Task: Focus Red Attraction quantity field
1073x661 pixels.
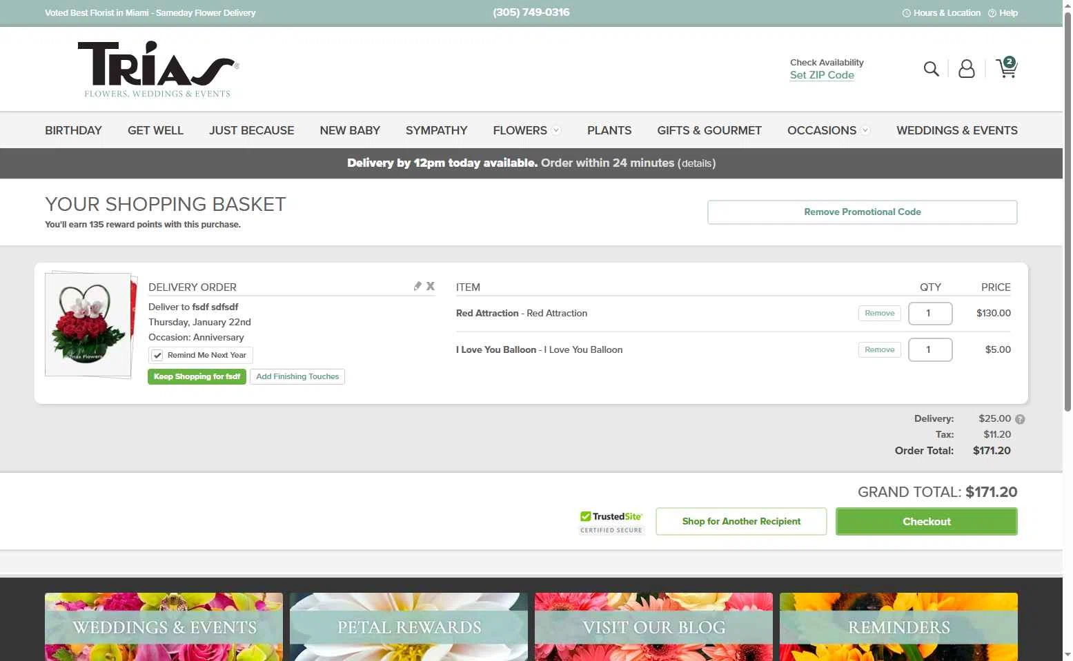Action: (930, 314)
